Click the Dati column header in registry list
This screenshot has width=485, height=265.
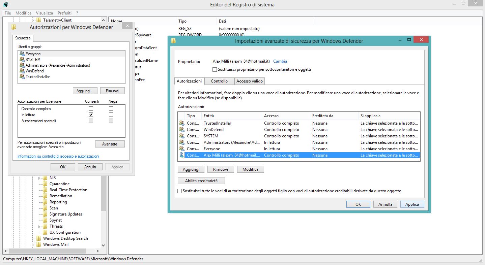click(265, 21)
